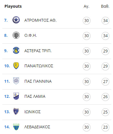Click the PAS Lamia striped shield logo

[x=16, y=96]
